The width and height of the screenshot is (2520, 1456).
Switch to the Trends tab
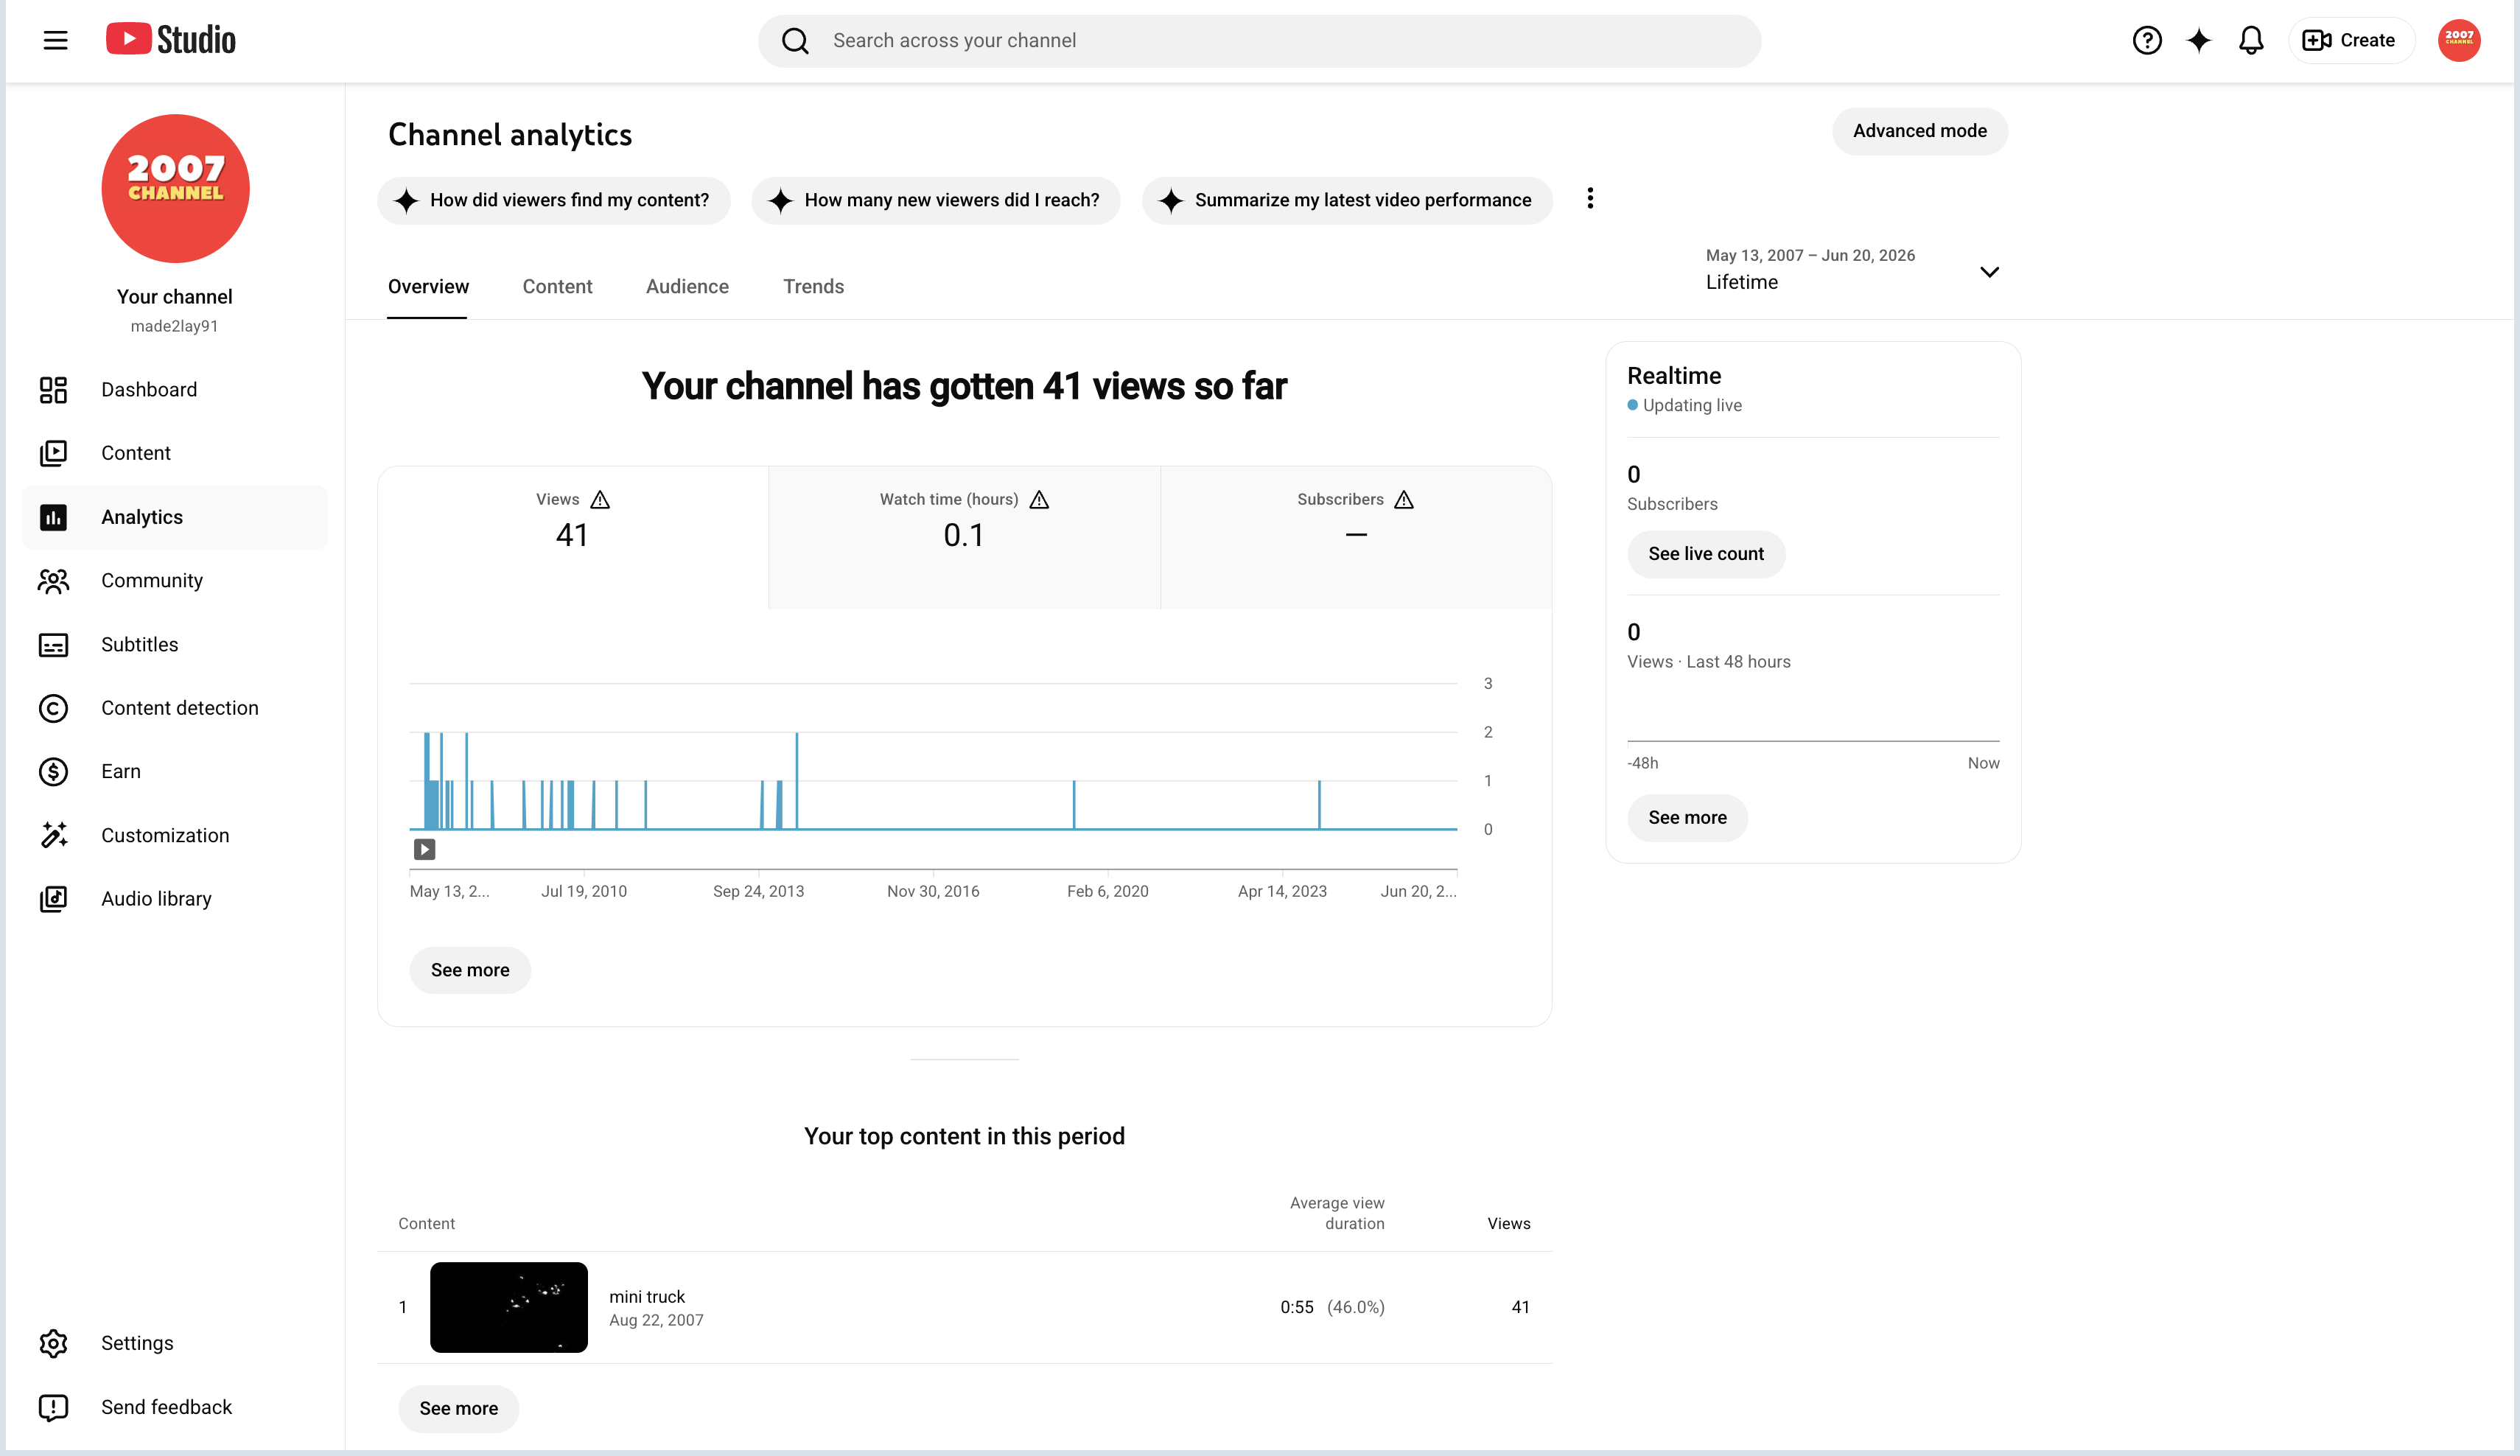click(x=813, y=287)
